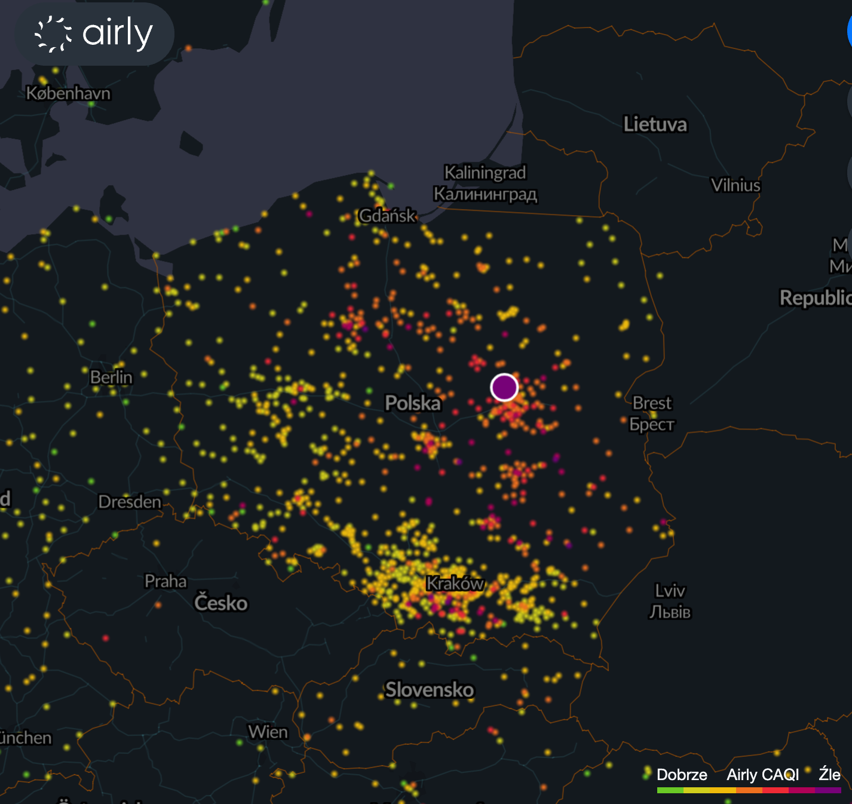Screen dimensions: 852x804
Task: Select the isolated red sensor dot in Česko
Action: pos(106,638)
